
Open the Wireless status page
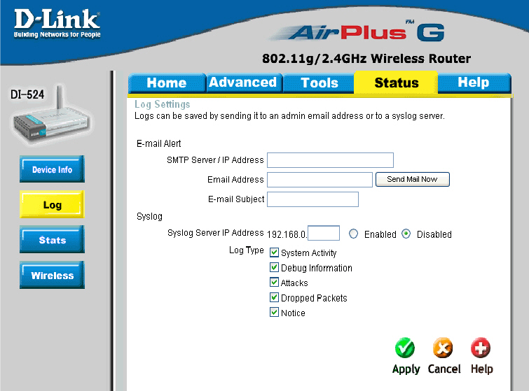(x=52, y=275)
